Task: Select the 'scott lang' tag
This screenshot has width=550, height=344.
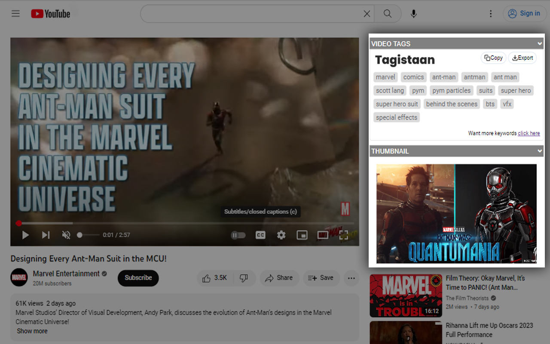Action: coord(390,90)
